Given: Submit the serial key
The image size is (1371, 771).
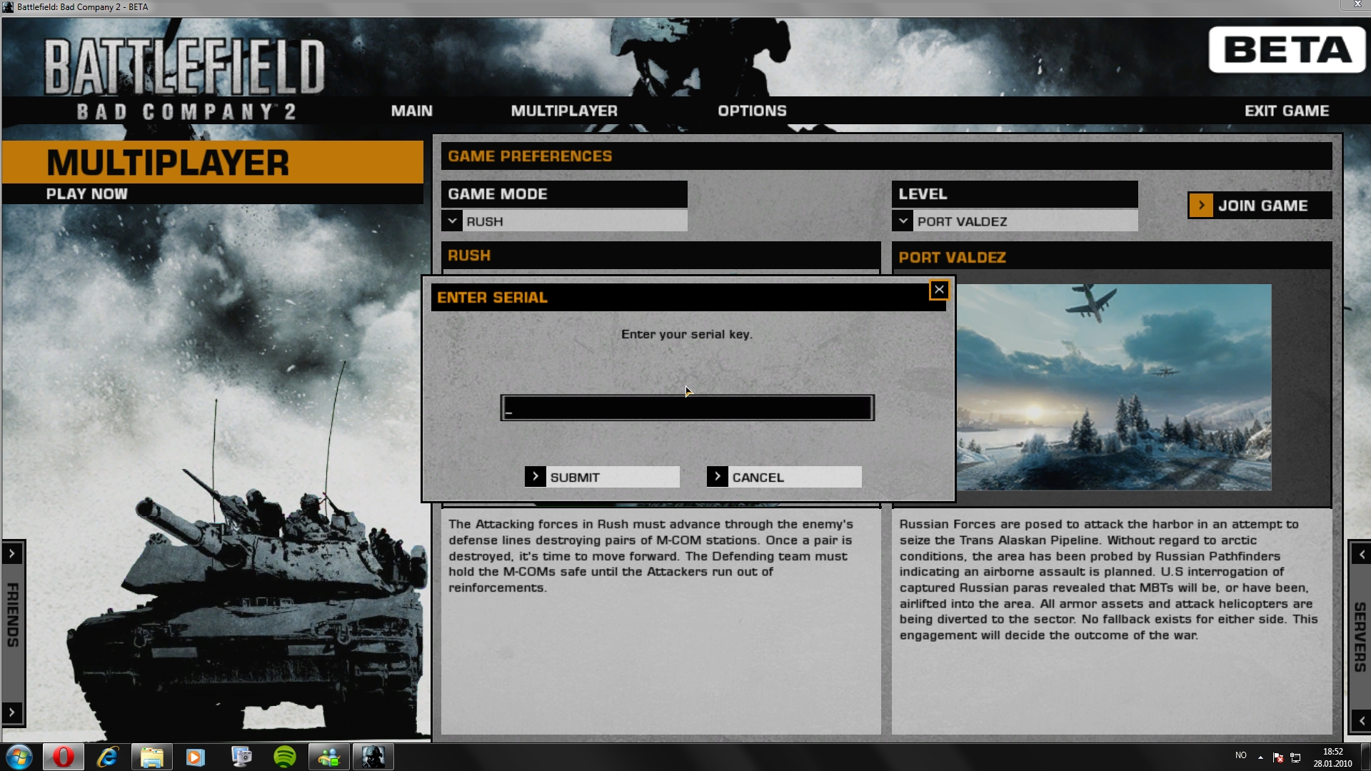Looking at the screenshot, I should point(602,477).
